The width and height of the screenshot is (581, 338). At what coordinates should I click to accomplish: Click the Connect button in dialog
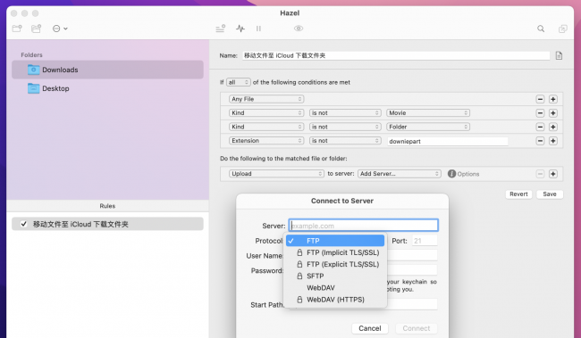(417, 328)
